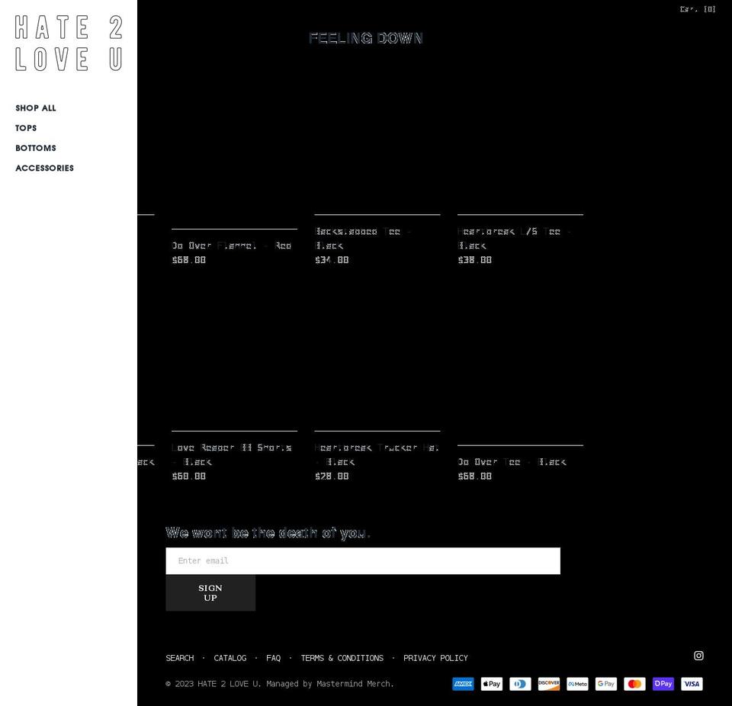The image size is (732, 706).
Task: Open the Love Reaper Shorts - Black product
Action: pos(232,454)
